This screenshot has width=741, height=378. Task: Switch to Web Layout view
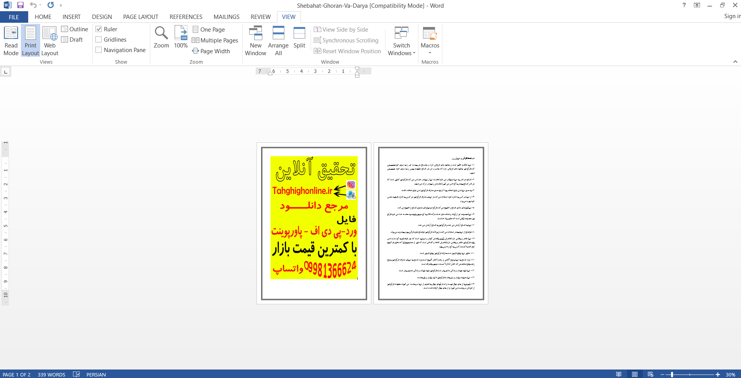[x=50, y=41]
